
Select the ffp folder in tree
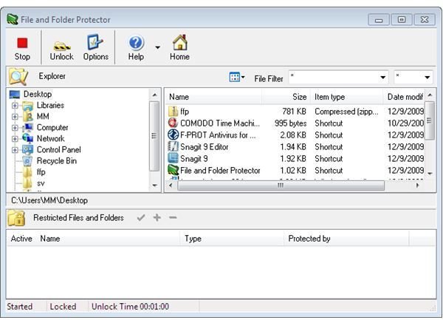click(x=41, y=172)
